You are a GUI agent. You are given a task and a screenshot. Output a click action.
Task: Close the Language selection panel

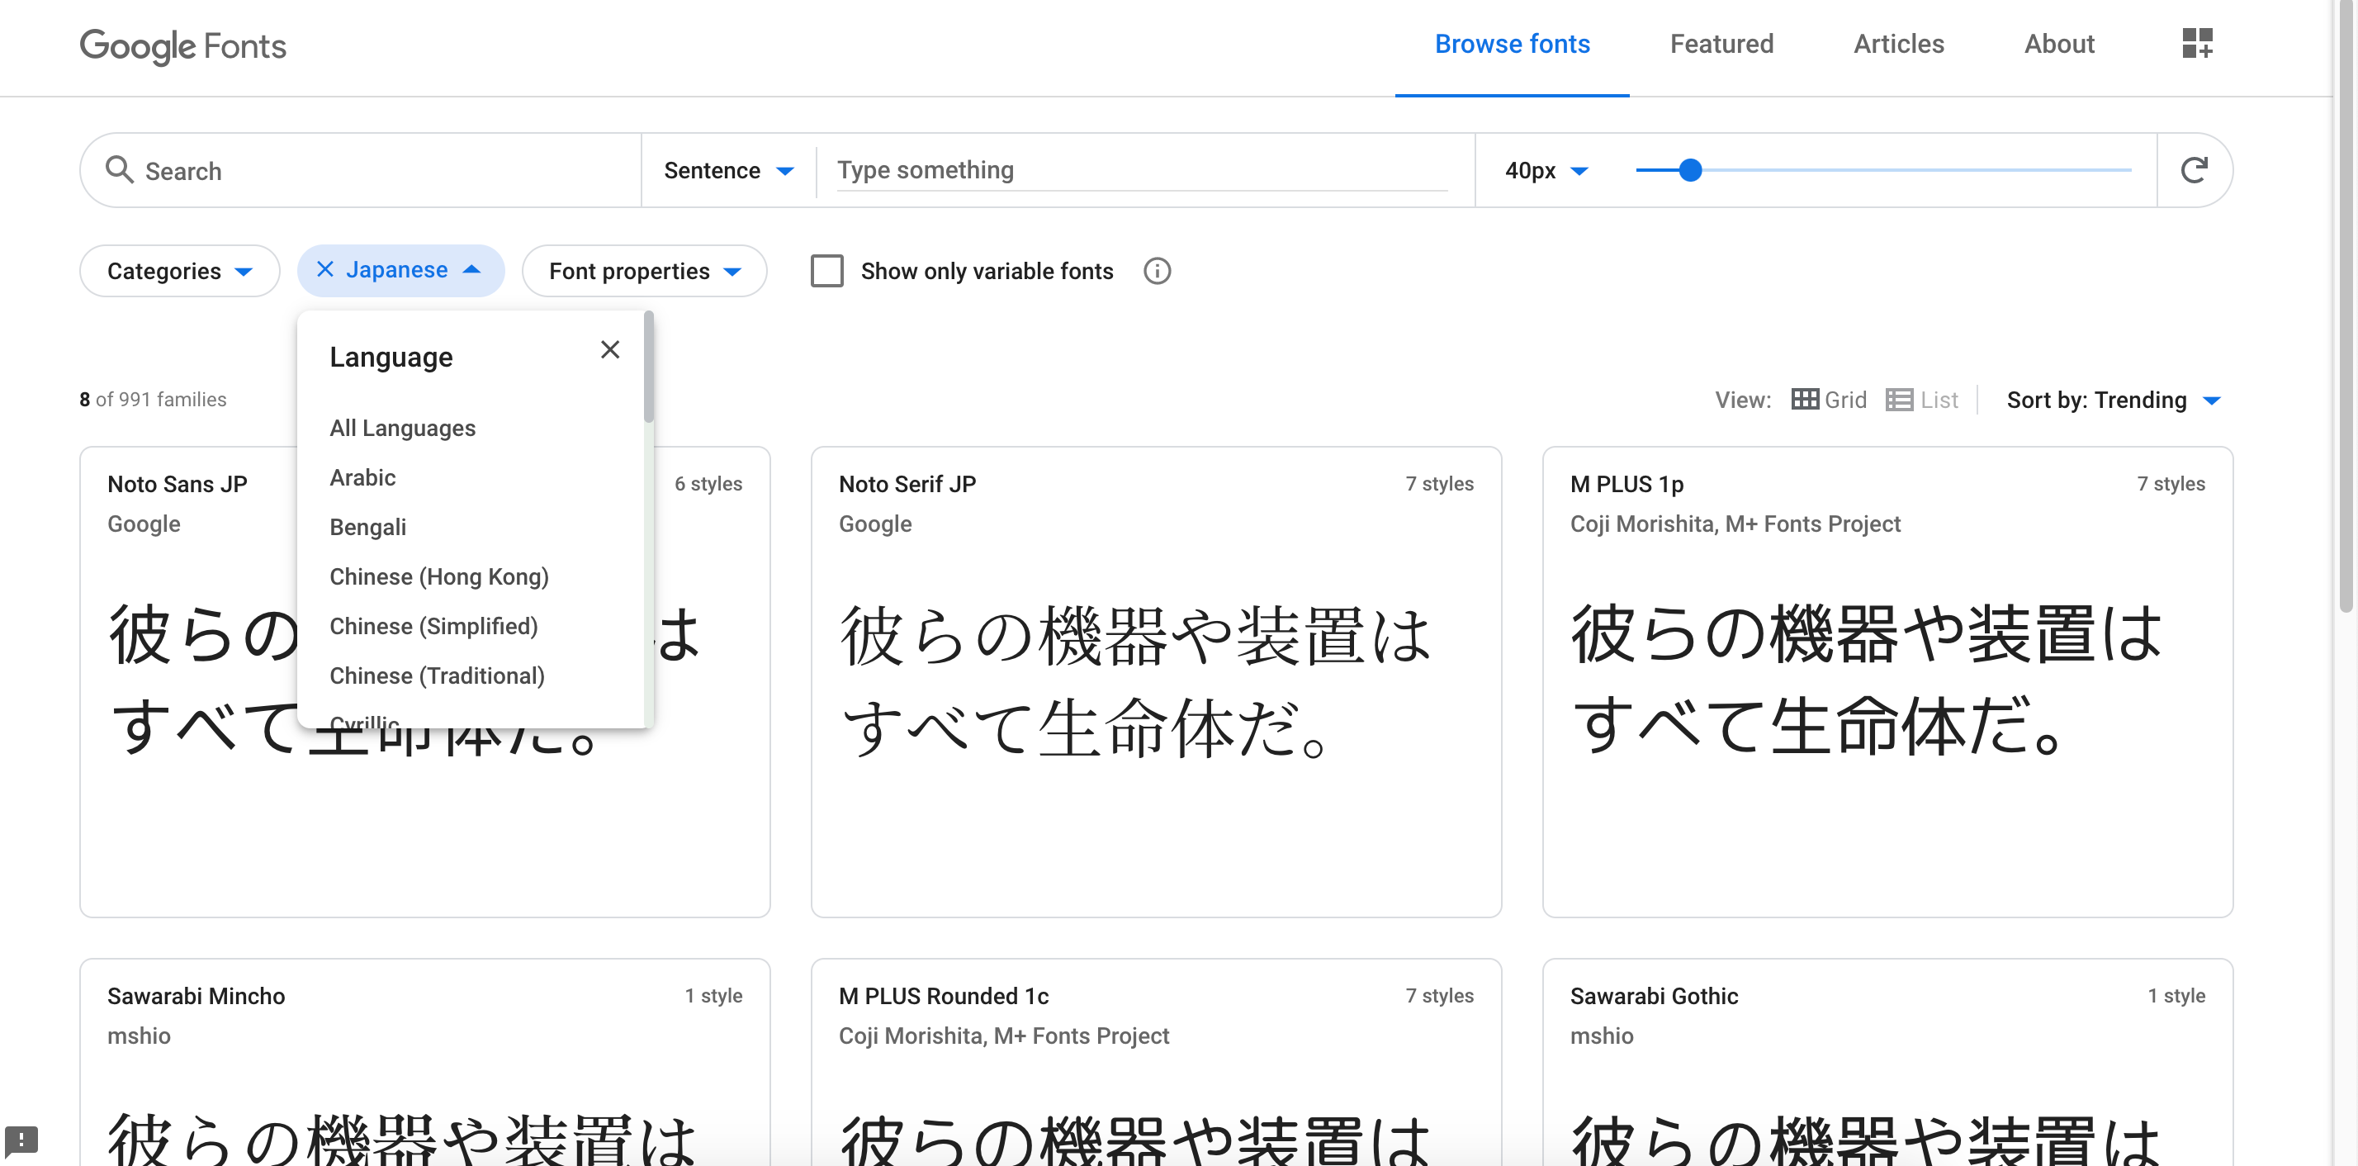pos(609,349)
